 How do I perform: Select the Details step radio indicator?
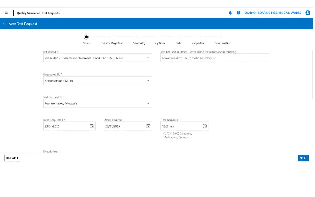[86, 37]
